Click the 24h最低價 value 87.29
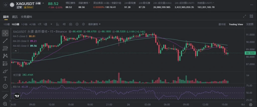 click(142, 7)
